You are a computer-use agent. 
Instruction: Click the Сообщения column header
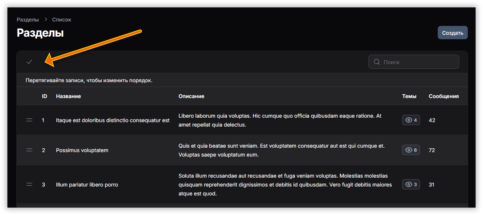click(444, 96)
